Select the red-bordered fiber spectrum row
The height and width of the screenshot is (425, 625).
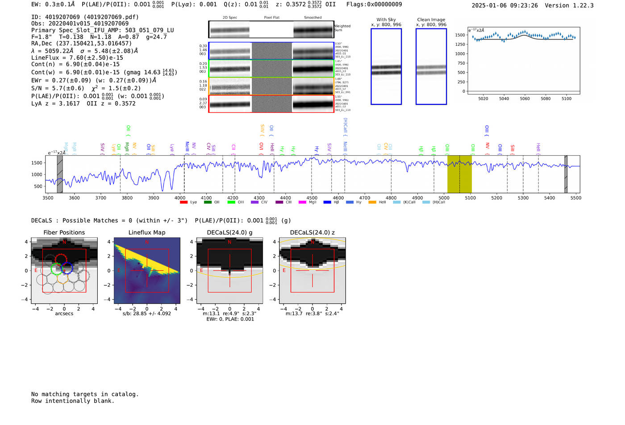(271, 104)
